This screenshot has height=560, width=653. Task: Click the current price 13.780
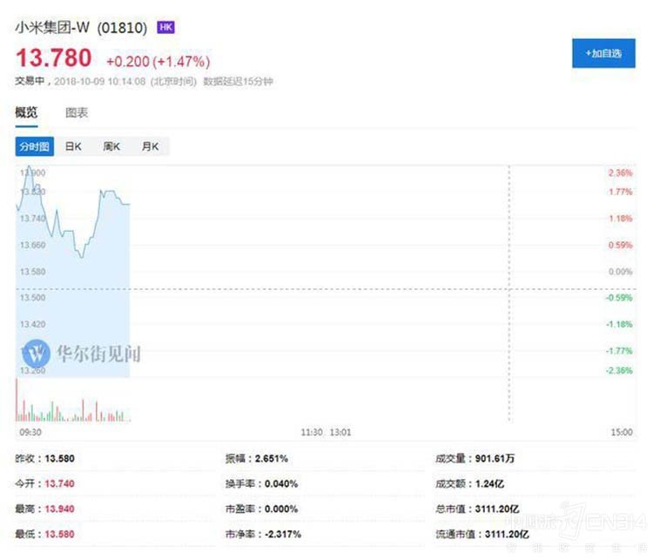tap(53, 58)
